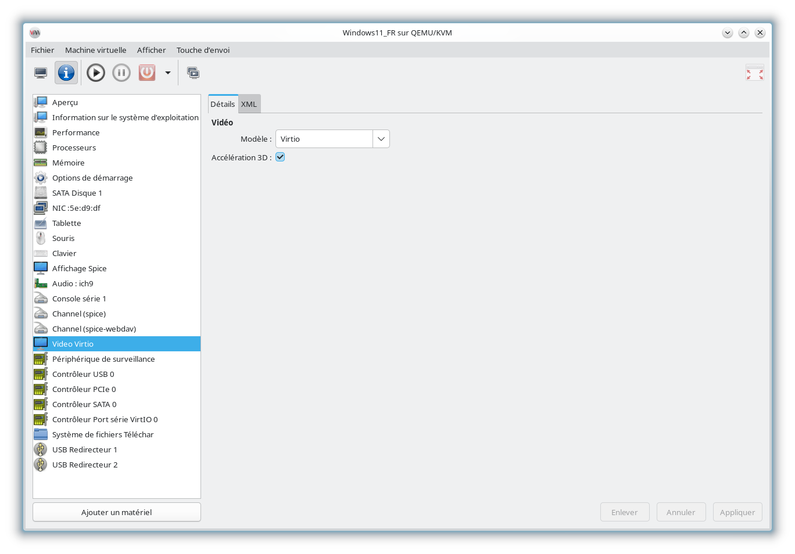This screenshot has width=795, height=554.
Task: Select Périphérique de surveillance entry
Action: [x=117, y=359]
